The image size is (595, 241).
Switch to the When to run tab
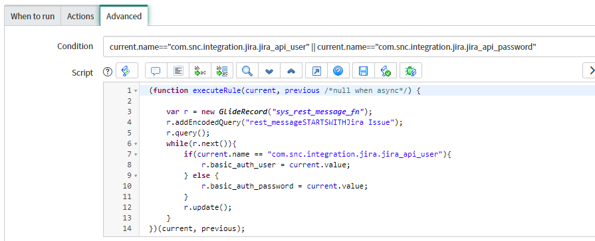pyautogui.click(x=33, y=17)
